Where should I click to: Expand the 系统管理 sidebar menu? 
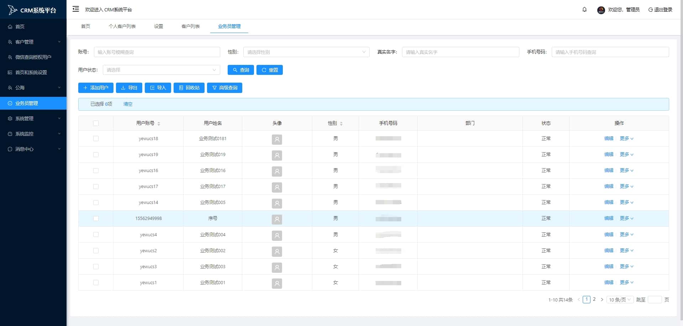click(x=33, y=118)
